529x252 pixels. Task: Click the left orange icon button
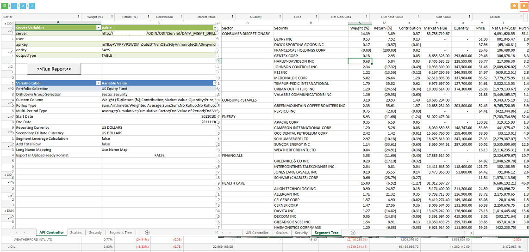tap(514, 6)
